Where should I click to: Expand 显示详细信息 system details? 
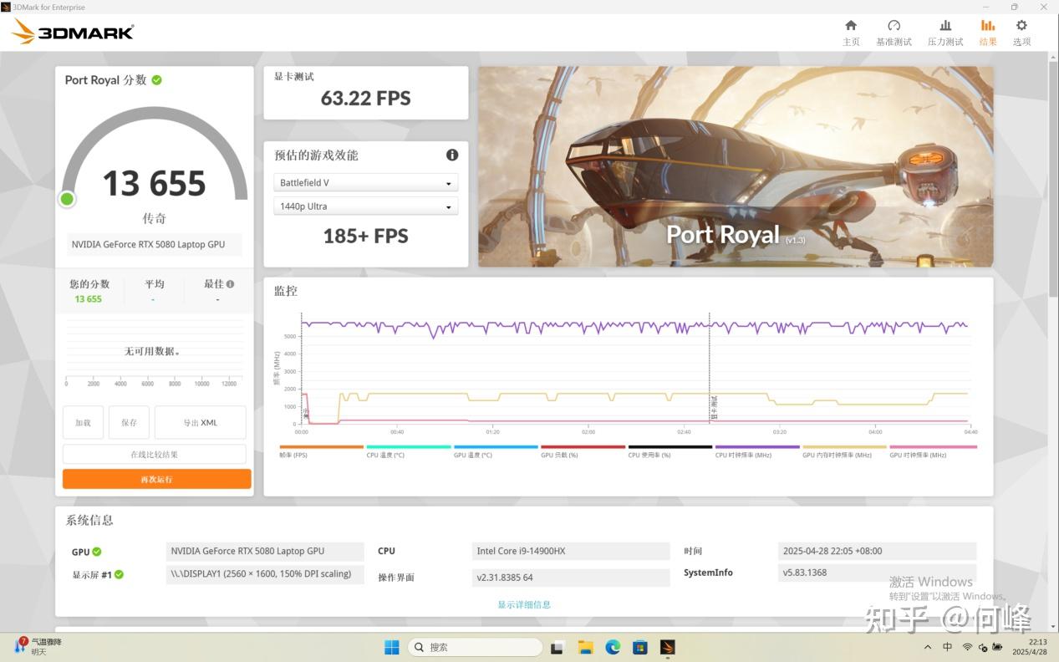524,604
